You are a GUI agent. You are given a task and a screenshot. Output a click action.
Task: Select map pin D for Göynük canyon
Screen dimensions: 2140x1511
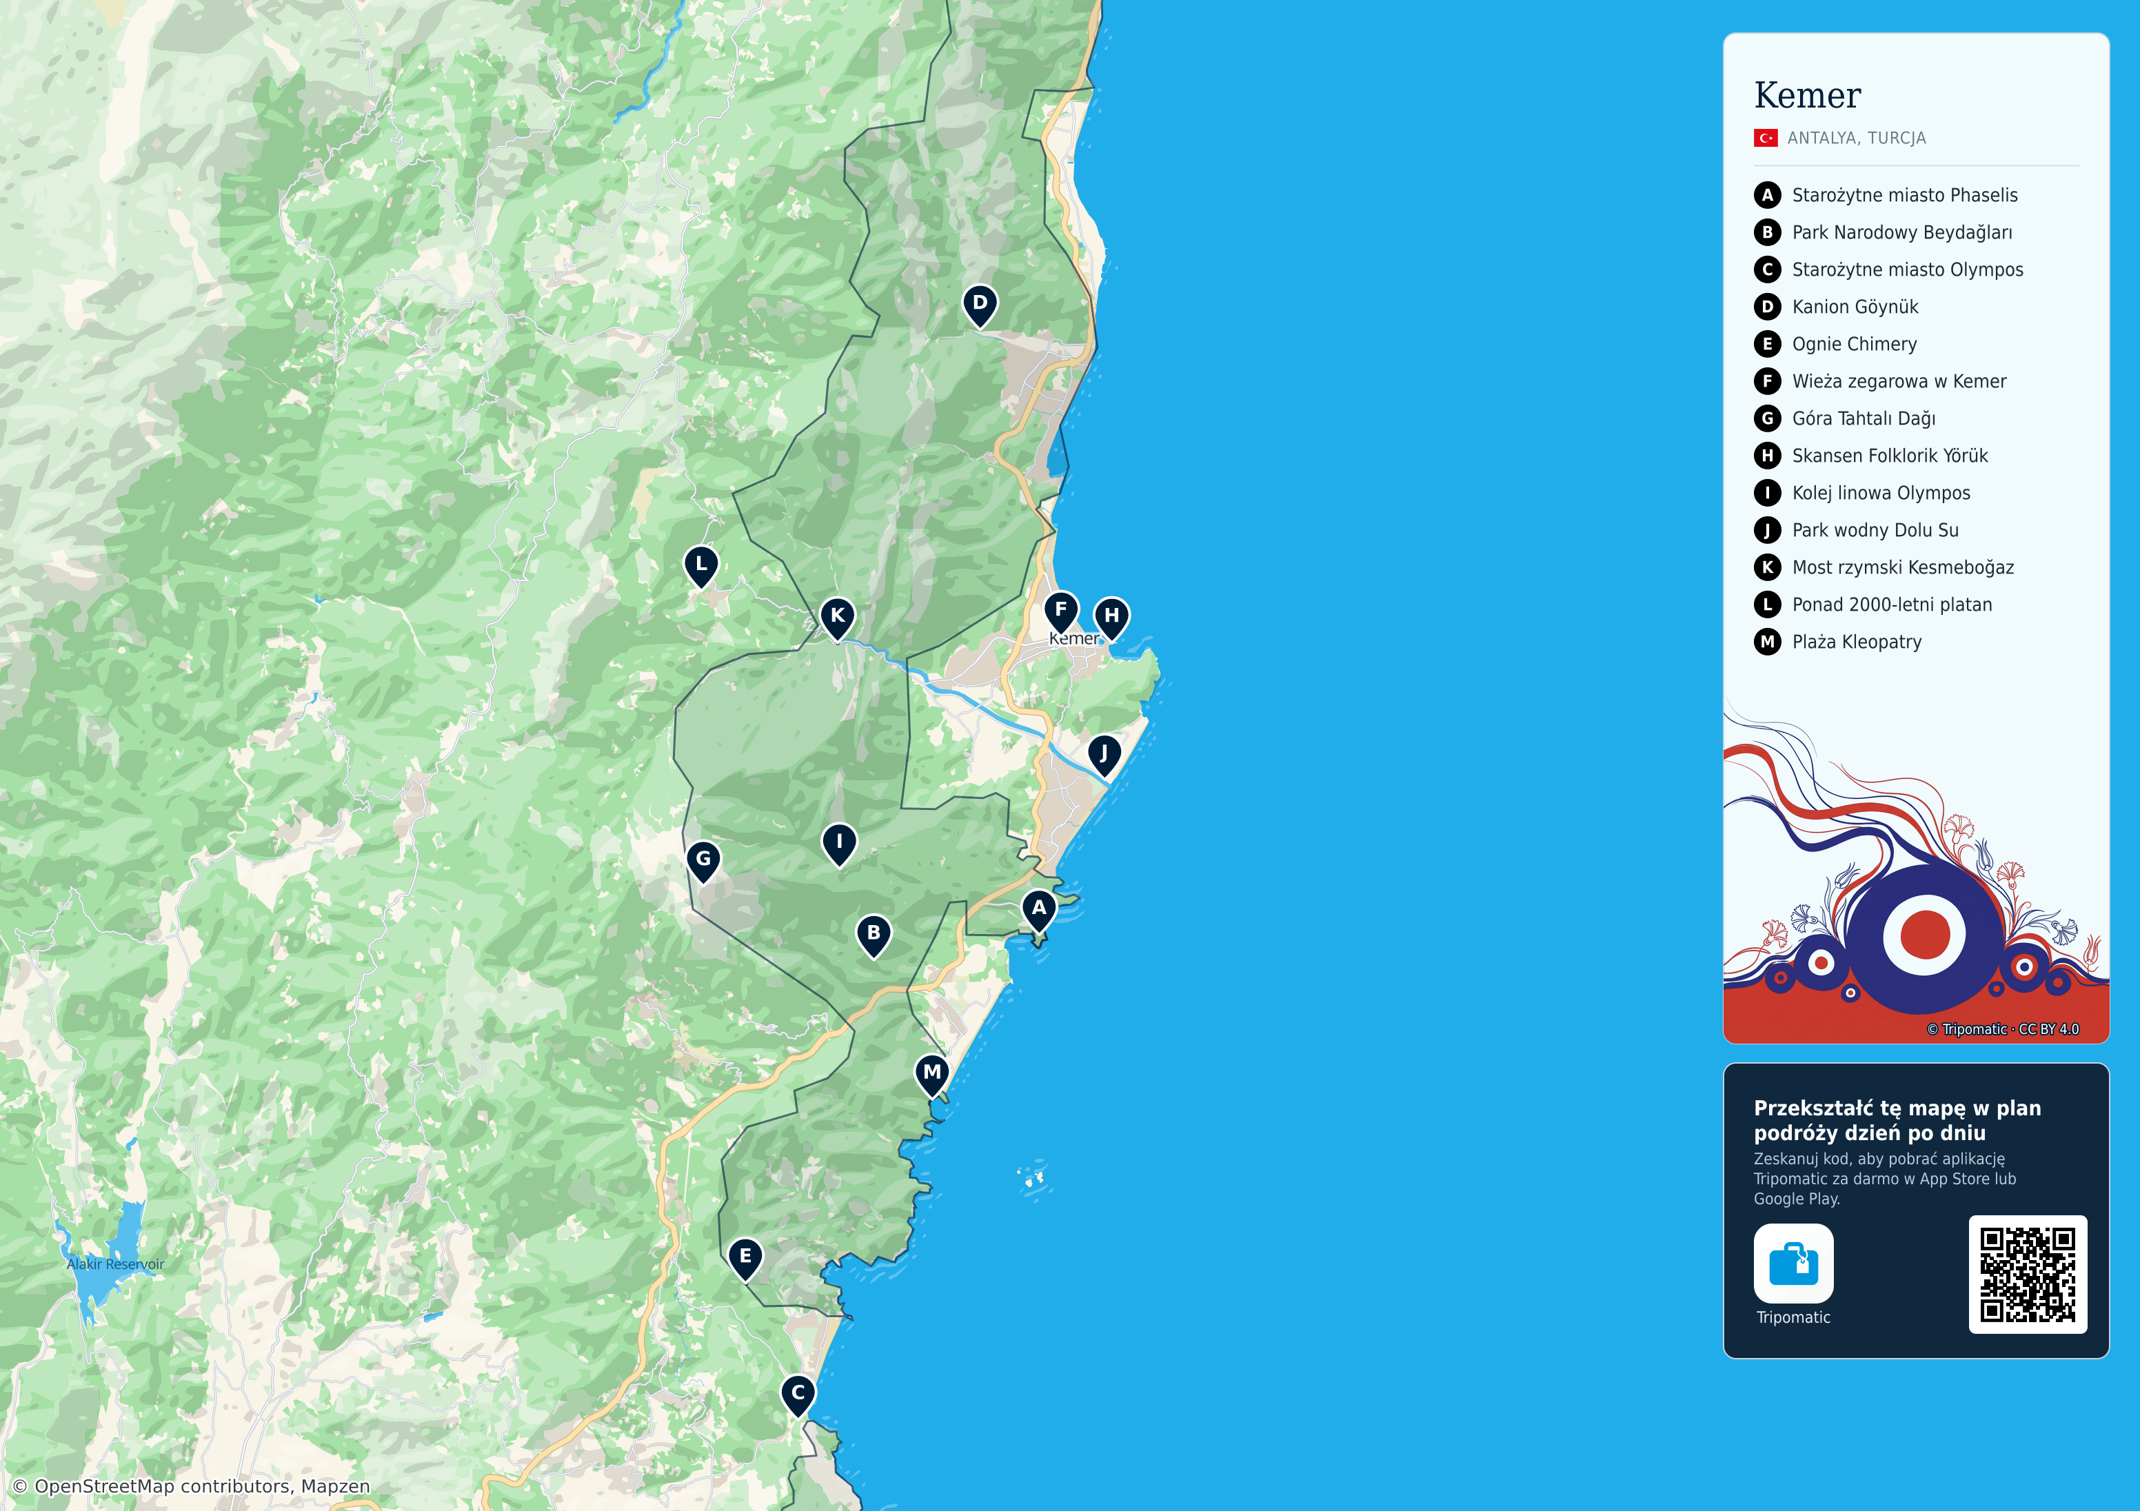[x=980, y=305]
